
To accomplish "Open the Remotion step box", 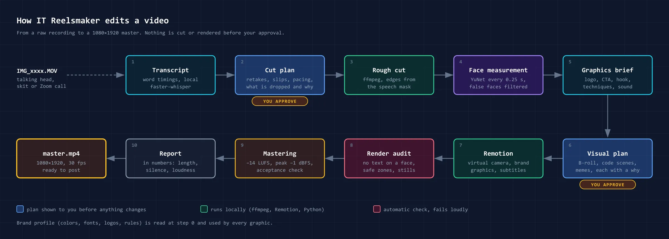I will 498,158.
